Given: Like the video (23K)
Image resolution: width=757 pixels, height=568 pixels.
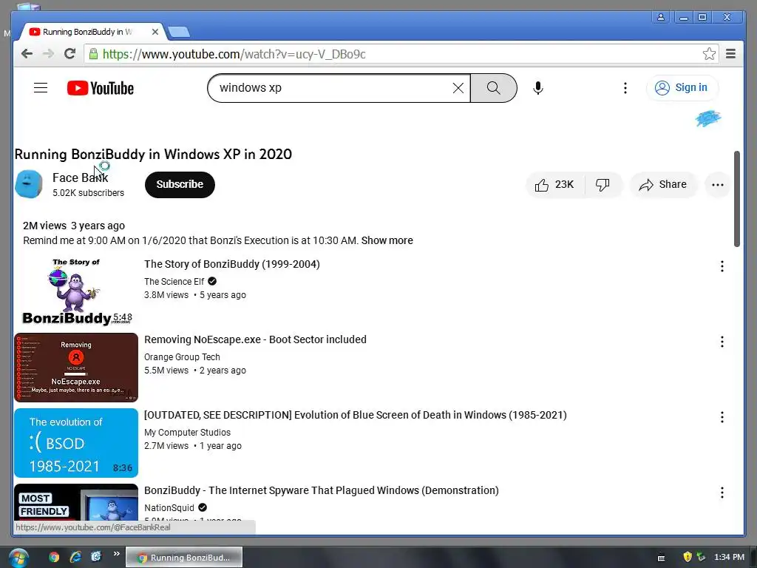Looking at the screenshot, I should point(554,184).
